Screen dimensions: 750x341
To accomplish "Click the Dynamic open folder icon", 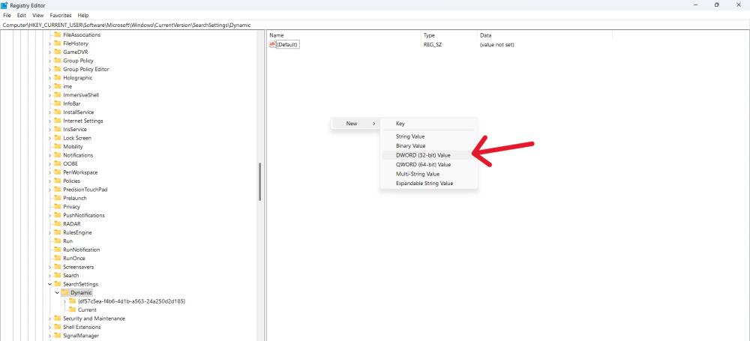I will 64,292.
